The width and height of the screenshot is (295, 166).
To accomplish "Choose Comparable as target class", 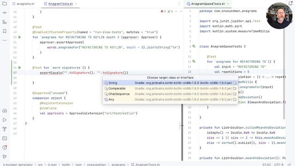I will (170, 88).
